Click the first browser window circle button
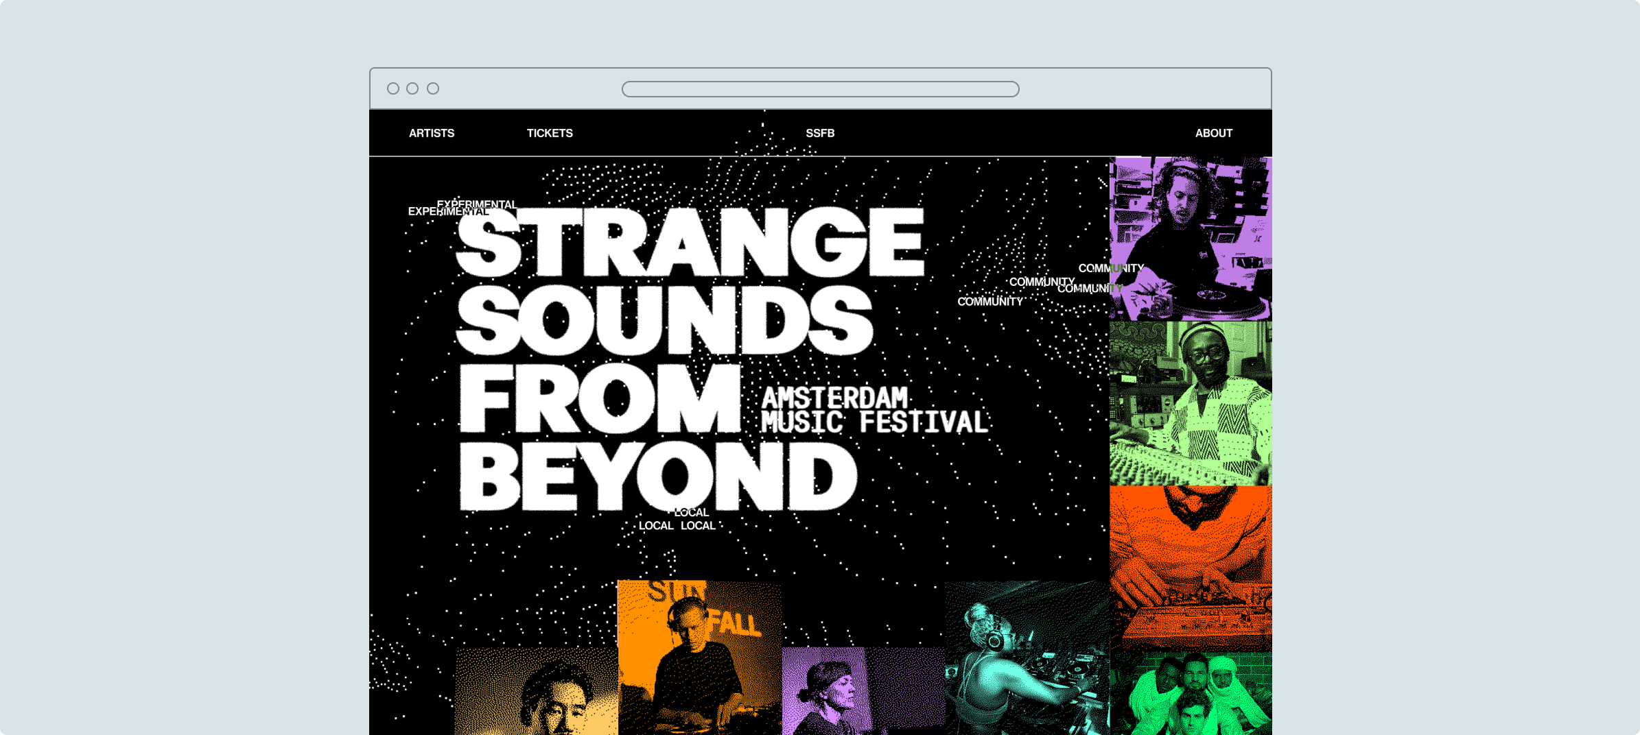 [x=393, y=88]
